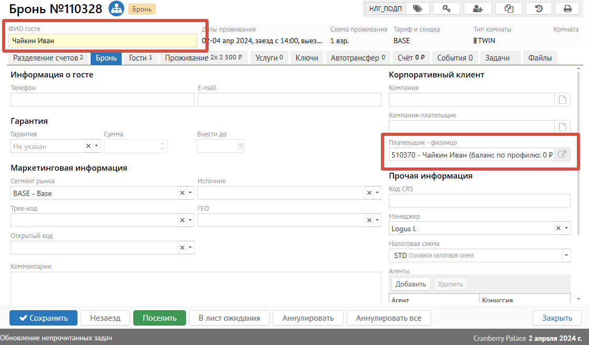Click the blue group hierarchy icon
Screen dimensions: 589x345
click(x=115, y=8)
